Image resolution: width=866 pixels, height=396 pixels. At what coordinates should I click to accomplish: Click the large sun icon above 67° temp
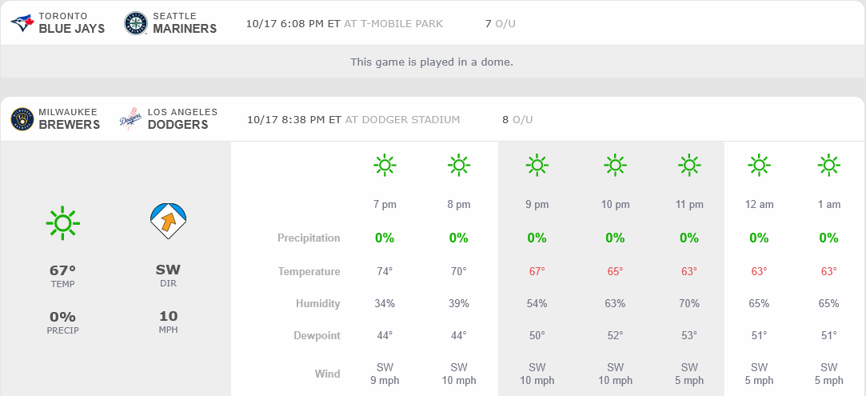[x=62, y=222]
